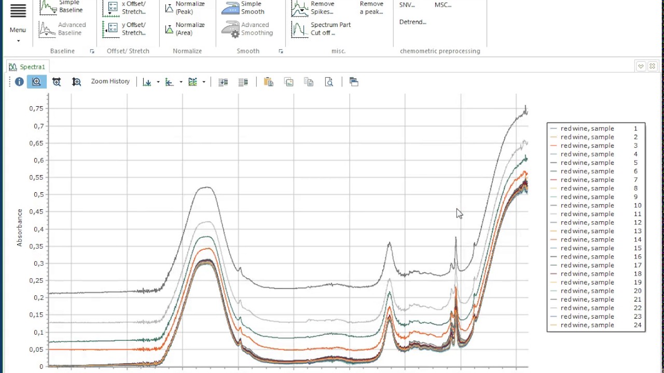Viewport: 664px width, 373px height.
Task: Click the print preview icon
Action: tap(329, 82)
